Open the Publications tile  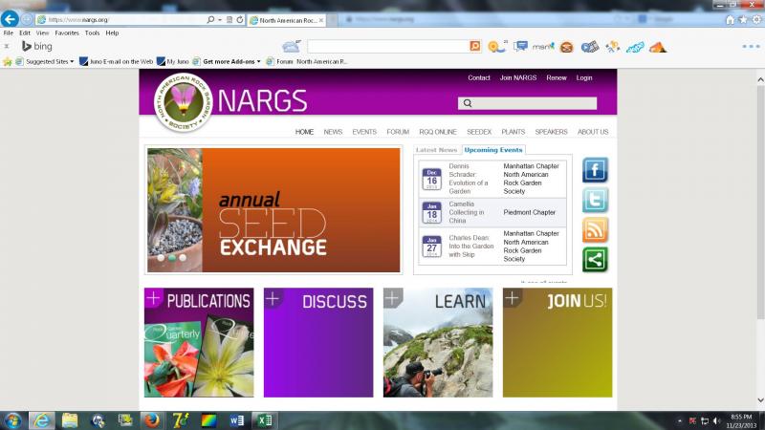[199, 342]
